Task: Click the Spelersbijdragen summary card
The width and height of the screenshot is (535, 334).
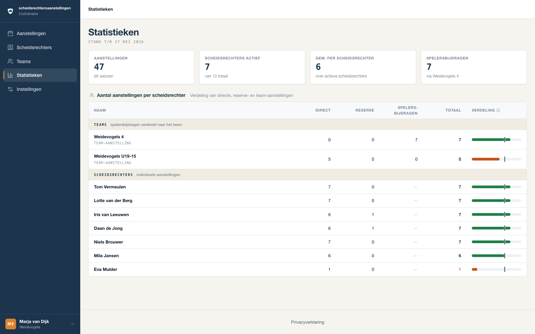Action: tap(474, 67)
